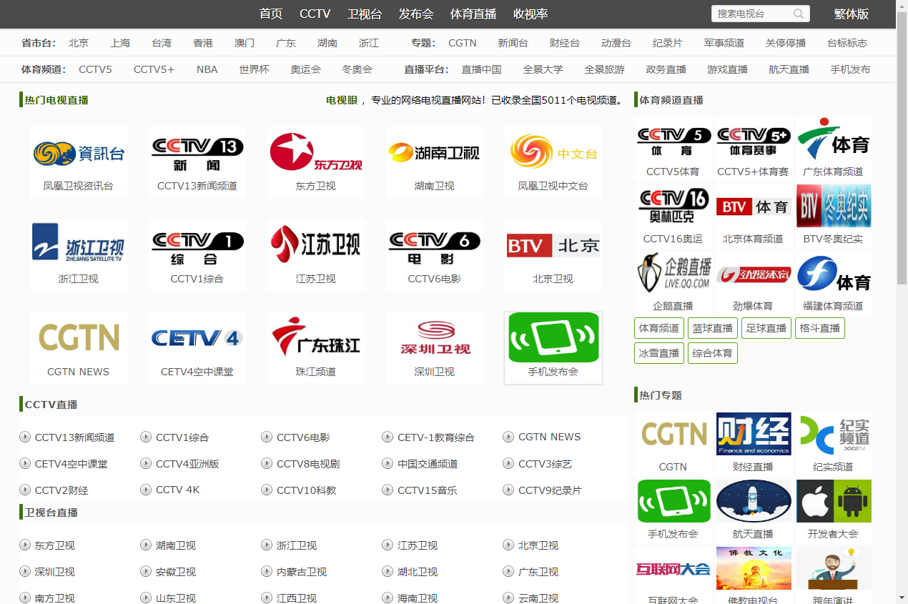
Task: Open CCTV13新闻频道 in the CCTV直播 list
Action: [x=74, y=437]
